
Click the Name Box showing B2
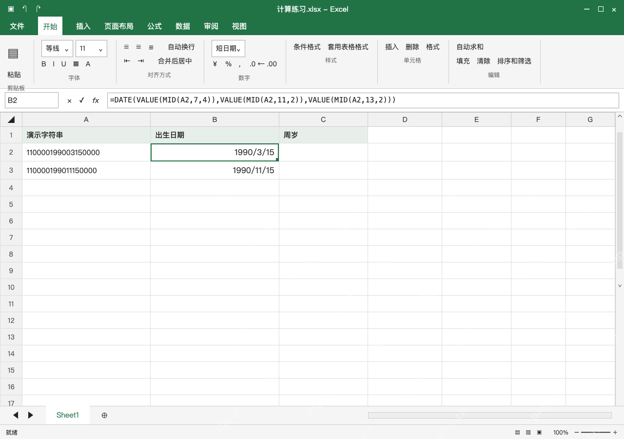pos(32,100)
